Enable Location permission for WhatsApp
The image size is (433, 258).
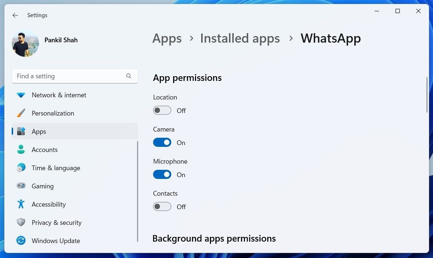tap(162, 110)
